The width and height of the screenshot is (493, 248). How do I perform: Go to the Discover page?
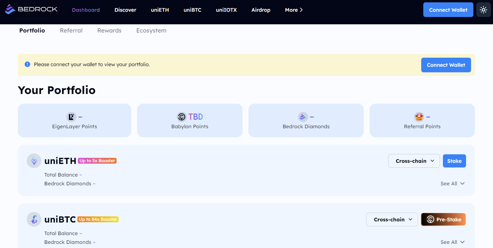(x=125, y=10)
